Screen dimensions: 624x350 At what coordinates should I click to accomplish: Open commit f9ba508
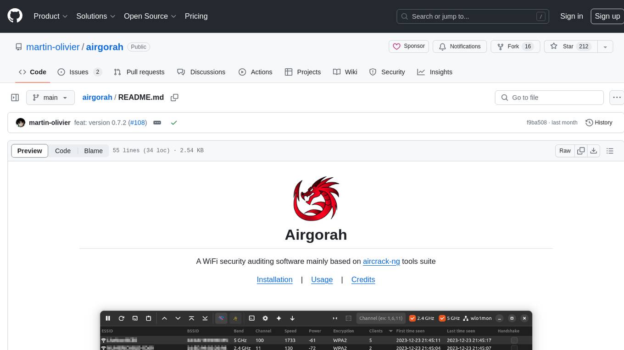coord(537,123)
